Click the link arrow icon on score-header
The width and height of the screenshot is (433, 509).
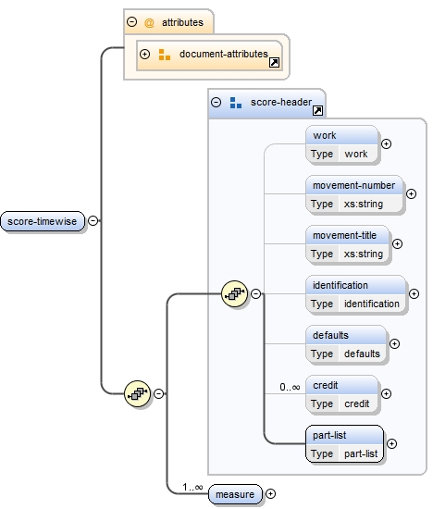(317, 111)
